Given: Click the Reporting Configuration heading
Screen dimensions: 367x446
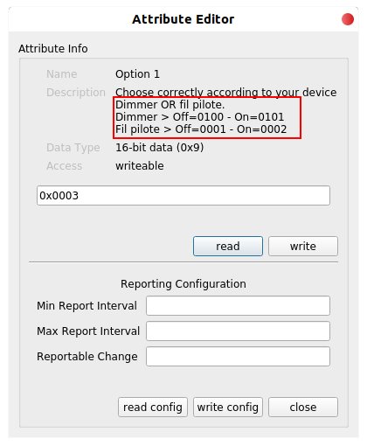Looking at the screenshot, I should click(183, 284).
